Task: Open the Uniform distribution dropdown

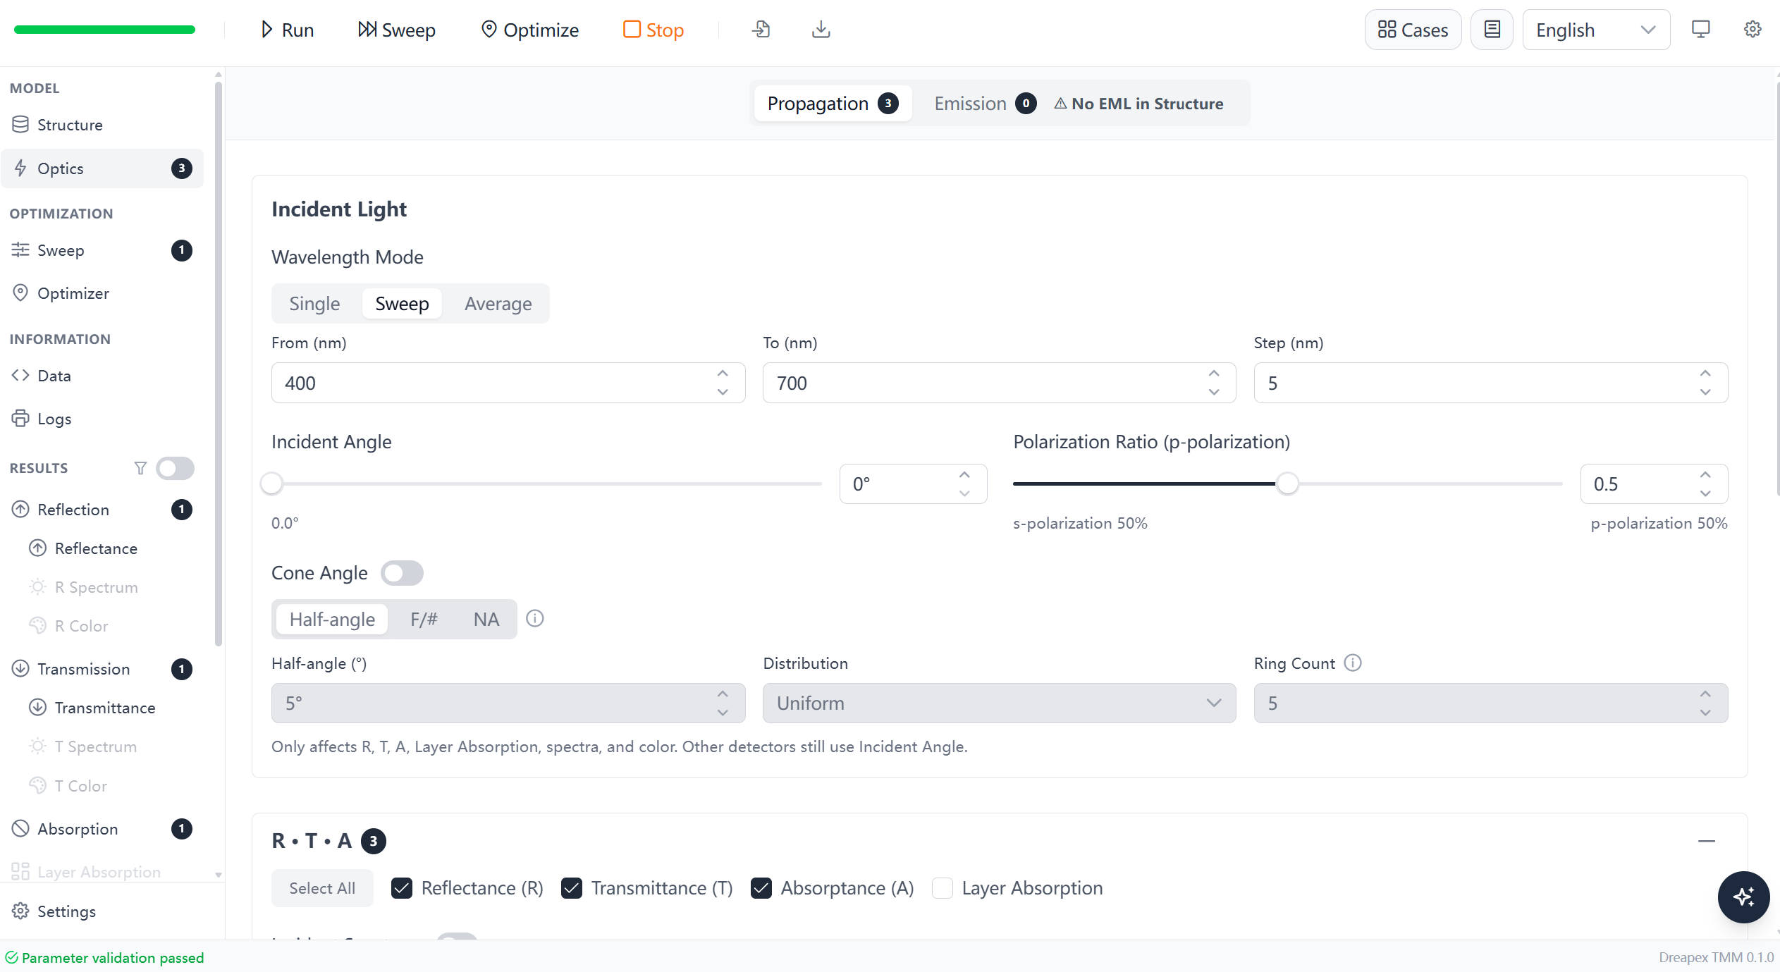Action: point(999,703)
